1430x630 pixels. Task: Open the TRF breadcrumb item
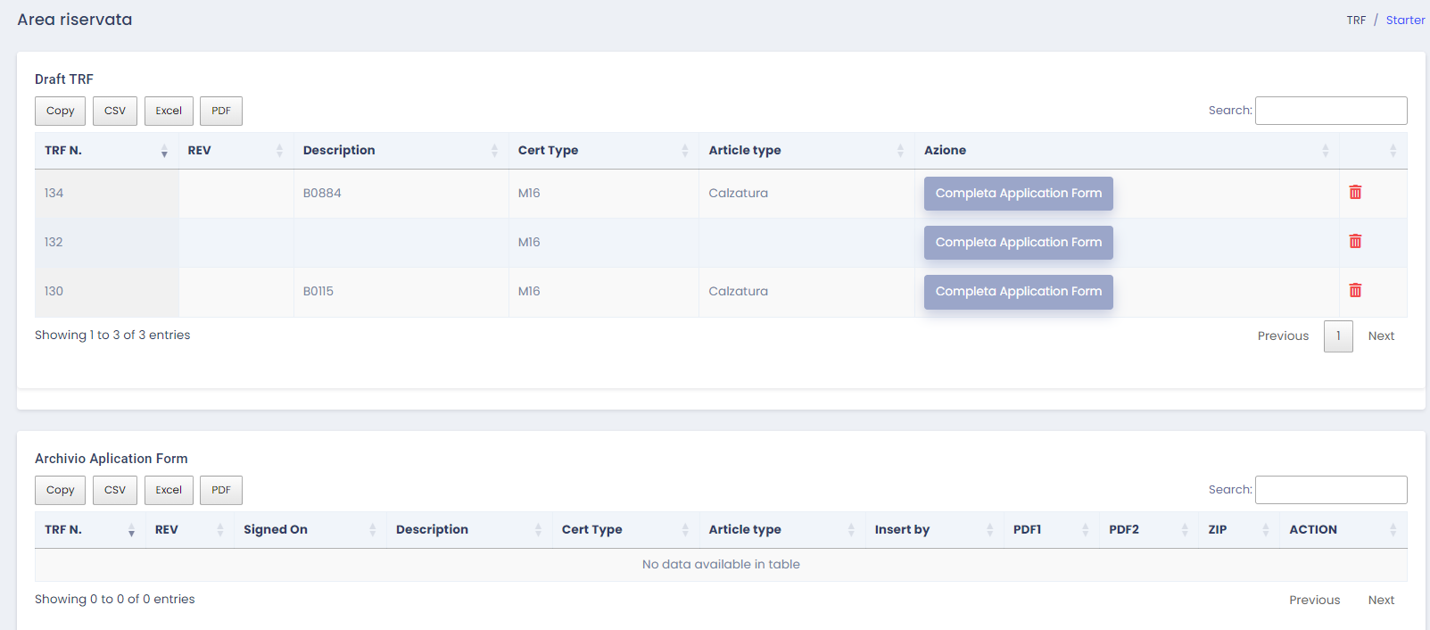coord(1356,21)
